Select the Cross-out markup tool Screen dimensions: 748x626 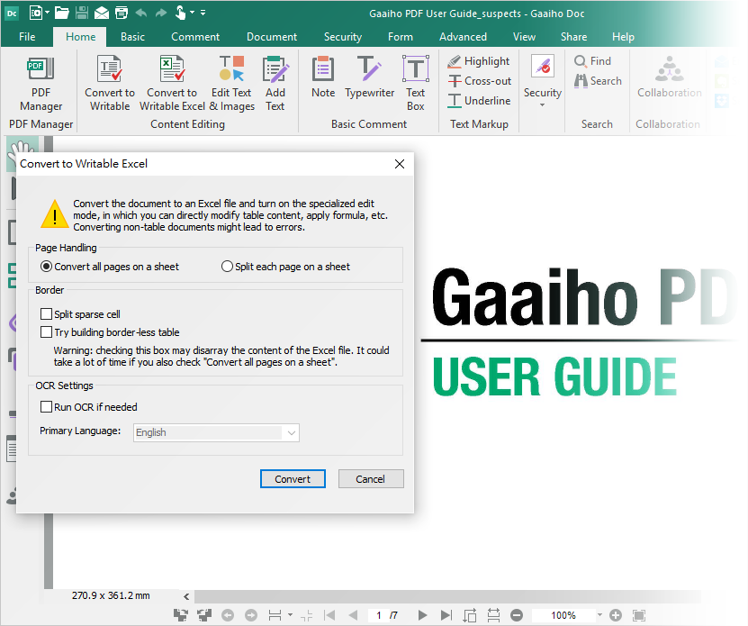[x=479, y=81]
